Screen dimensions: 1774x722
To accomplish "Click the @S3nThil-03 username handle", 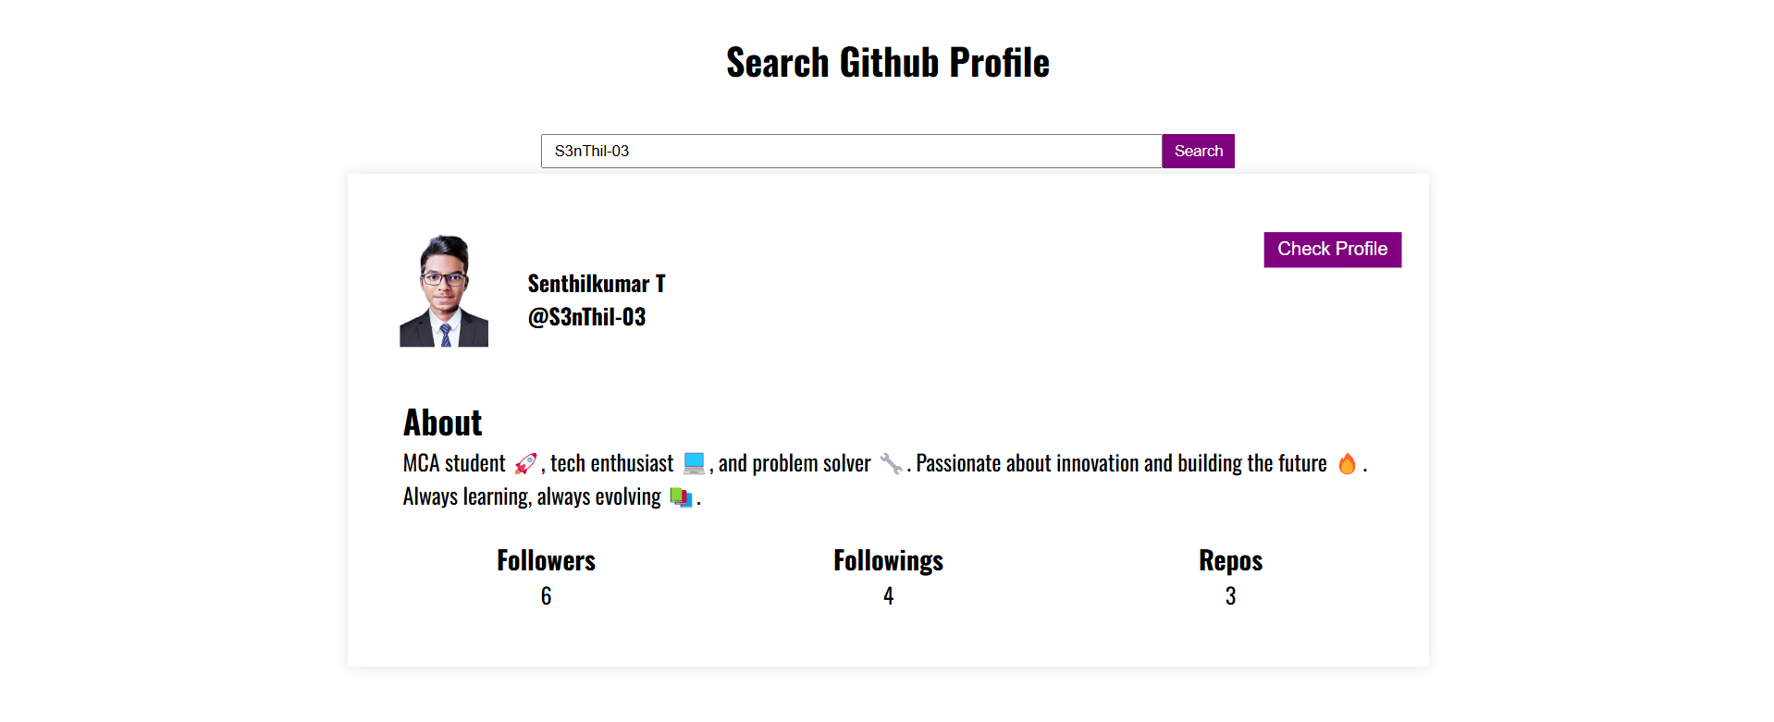I will point(586,317).
